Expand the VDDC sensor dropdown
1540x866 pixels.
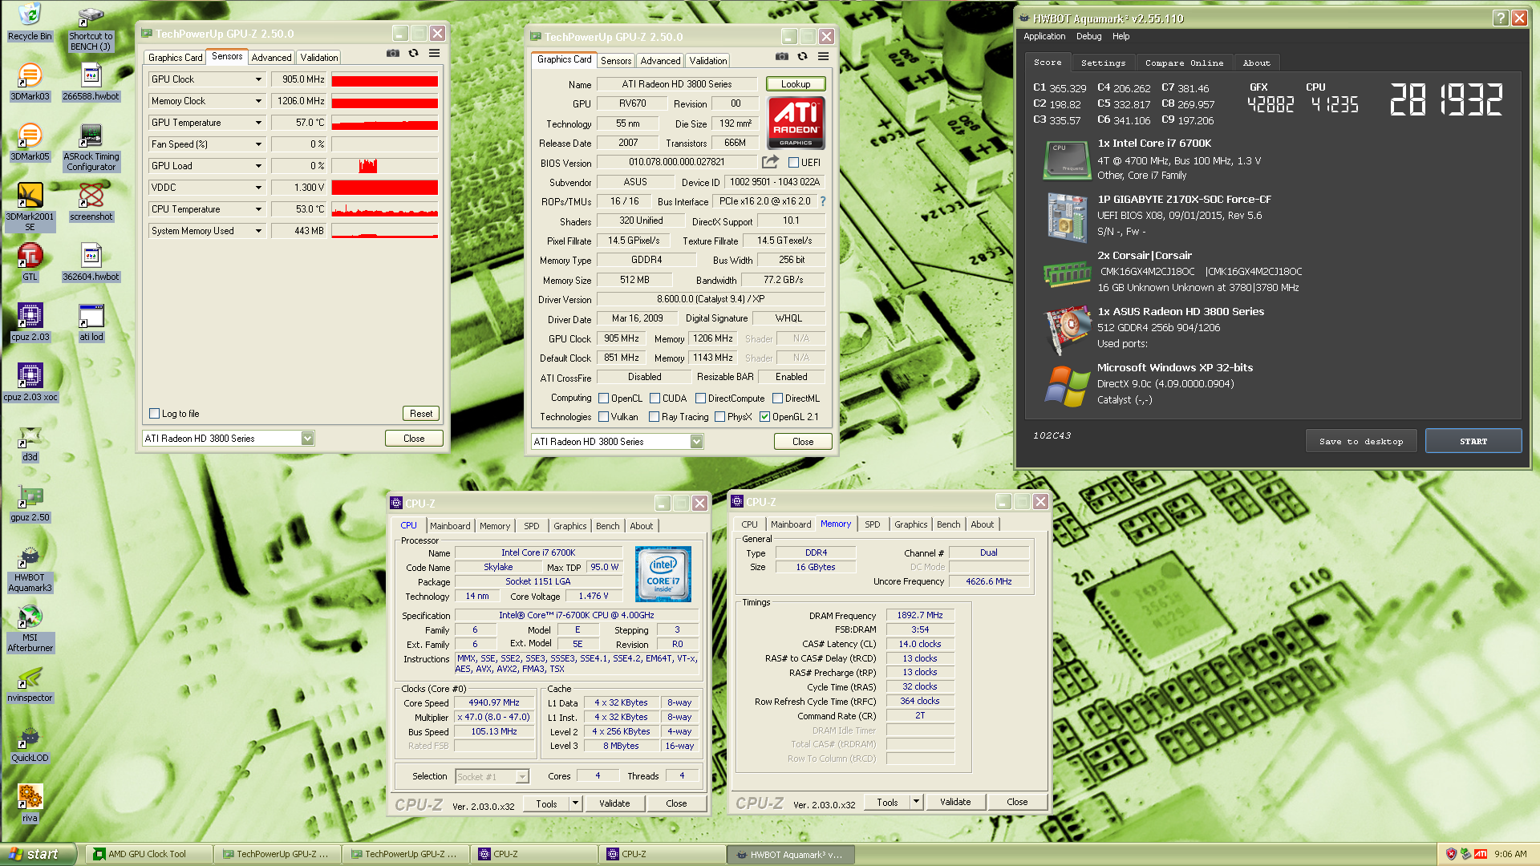pyautogui.click(x=258, y=188)
